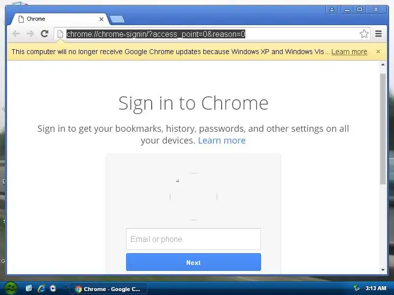Viewport: 394px width, 295px height.
Task: Maximize the Chrome window
Action: point(360,9)
